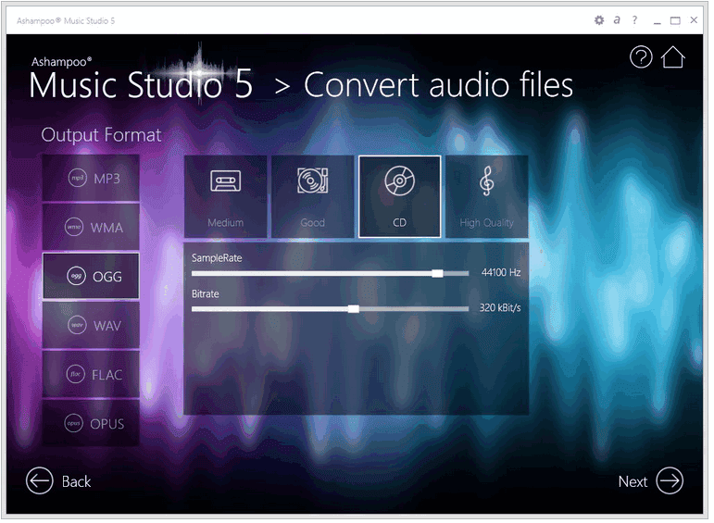Select the MP3 output format
Viewport: 714px width, 523px height.
(x=91, y=178)
